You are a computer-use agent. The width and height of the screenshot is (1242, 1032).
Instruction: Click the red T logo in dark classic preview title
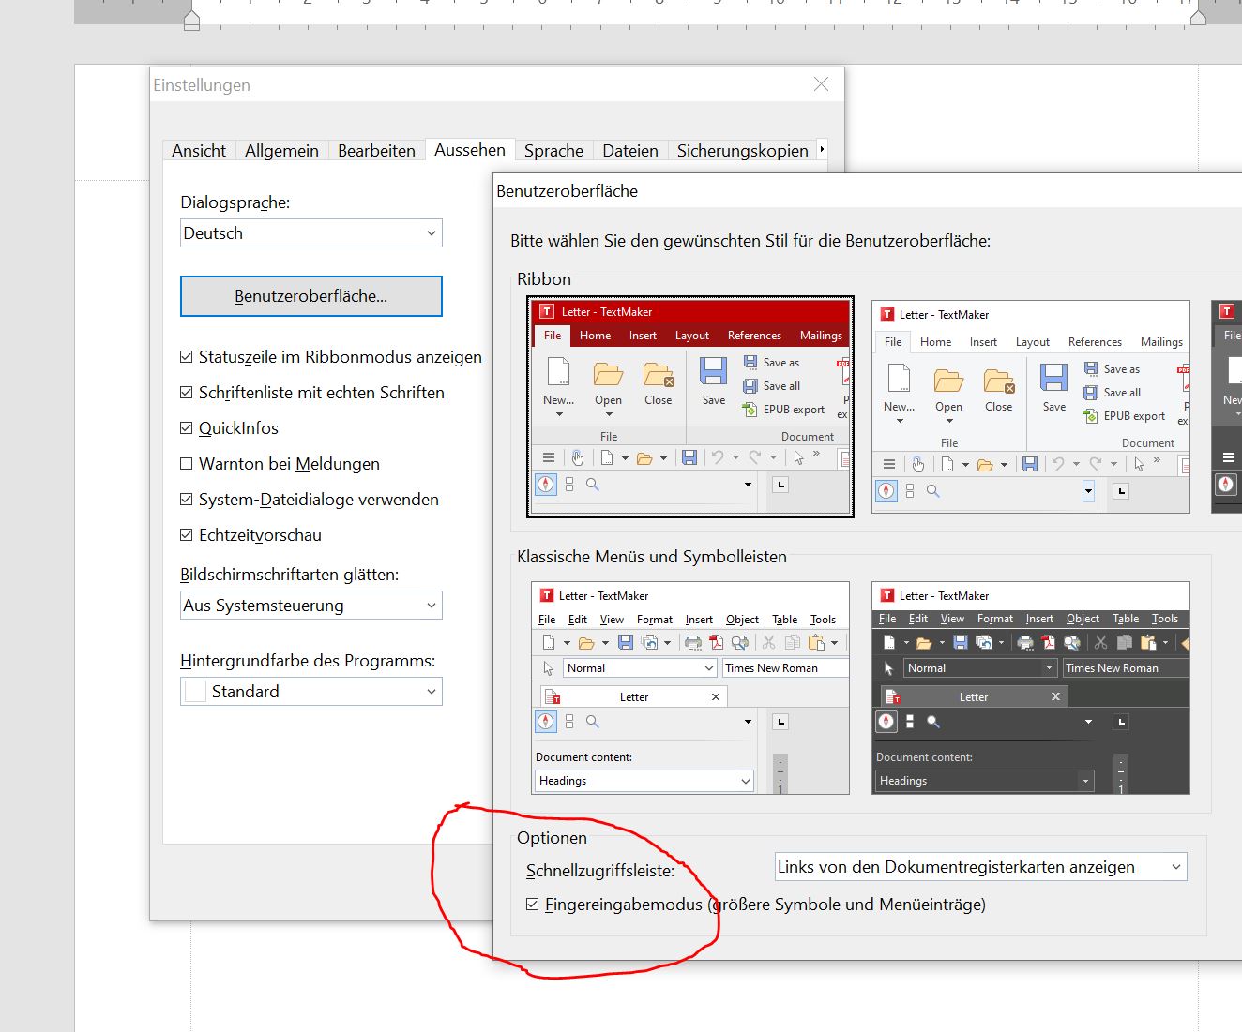tap(887, 595)
